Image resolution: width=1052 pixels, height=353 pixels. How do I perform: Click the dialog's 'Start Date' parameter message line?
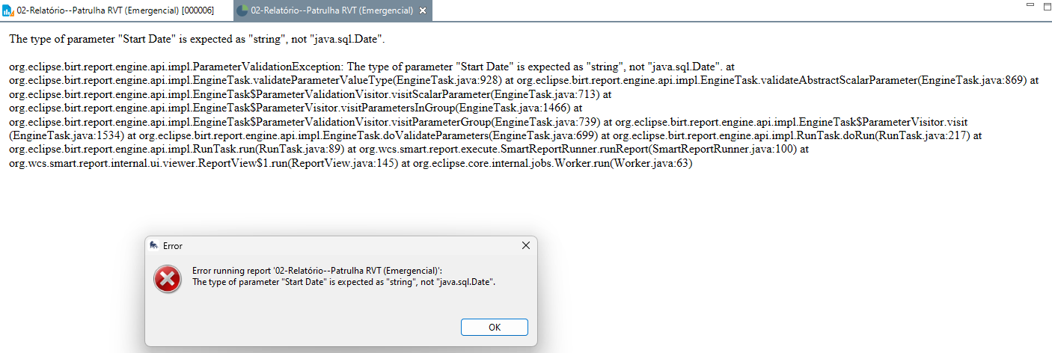click(x=343, y=282)
